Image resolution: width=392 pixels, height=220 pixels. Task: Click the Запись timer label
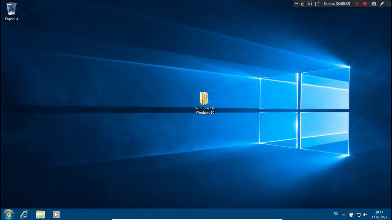click(337, 4)
